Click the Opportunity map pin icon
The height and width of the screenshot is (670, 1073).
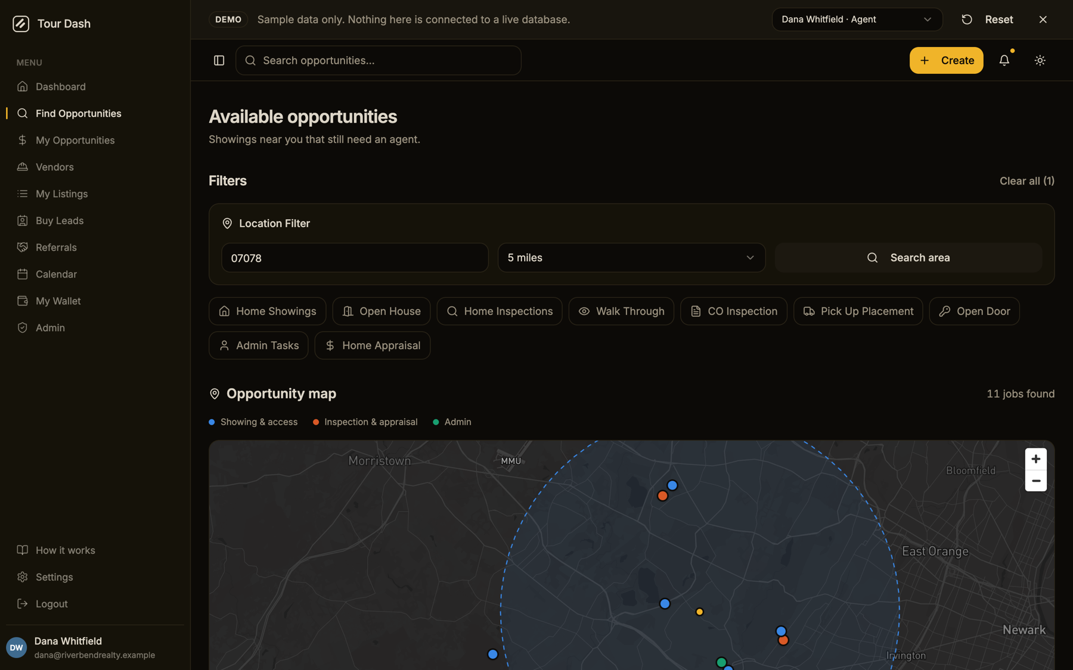click(x=215, y=394)
